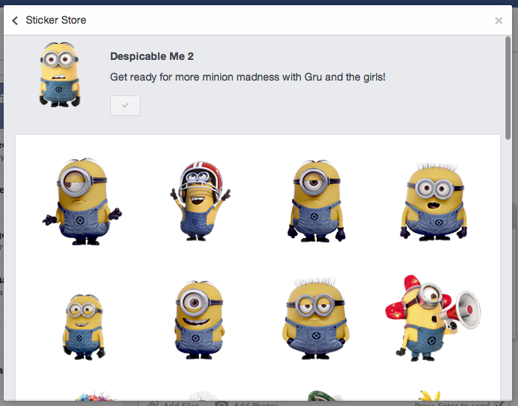Close the Sticker Store dialog
Image resolution: width=518 pixels, height=406 pixels.
coord(499,21)
